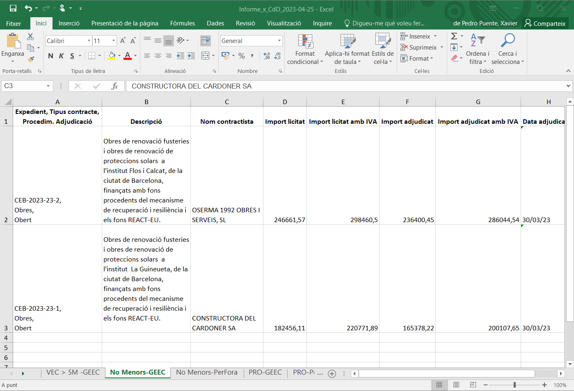Open the No Menors-PerFora sheet tab
This screenshot has width=574, height=391.
(x=207, y=372)
